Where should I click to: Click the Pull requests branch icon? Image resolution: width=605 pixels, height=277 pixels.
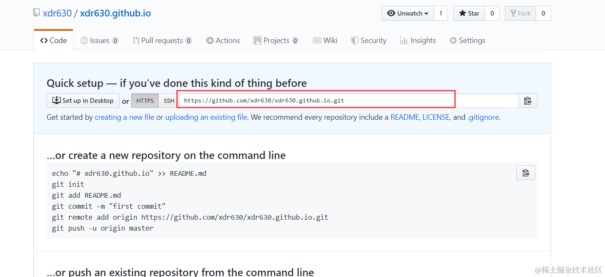click(x=136, y=40)
